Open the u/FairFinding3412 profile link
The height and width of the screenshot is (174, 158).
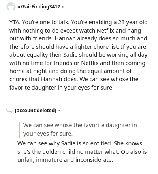click(x=39, y=7)
